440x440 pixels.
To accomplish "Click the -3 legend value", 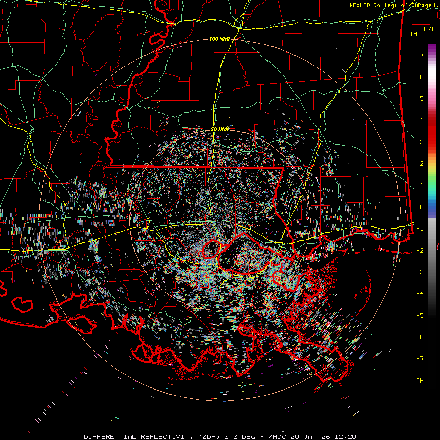I will 420,272.
